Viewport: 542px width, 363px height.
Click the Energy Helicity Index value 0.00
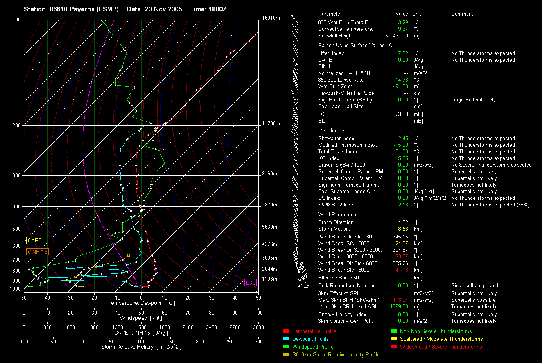(403, 314)
